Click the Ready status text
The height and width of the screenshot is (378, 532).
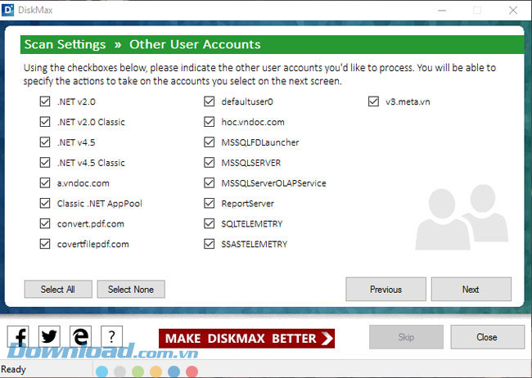pyautogui.click(x=14, y=369)
